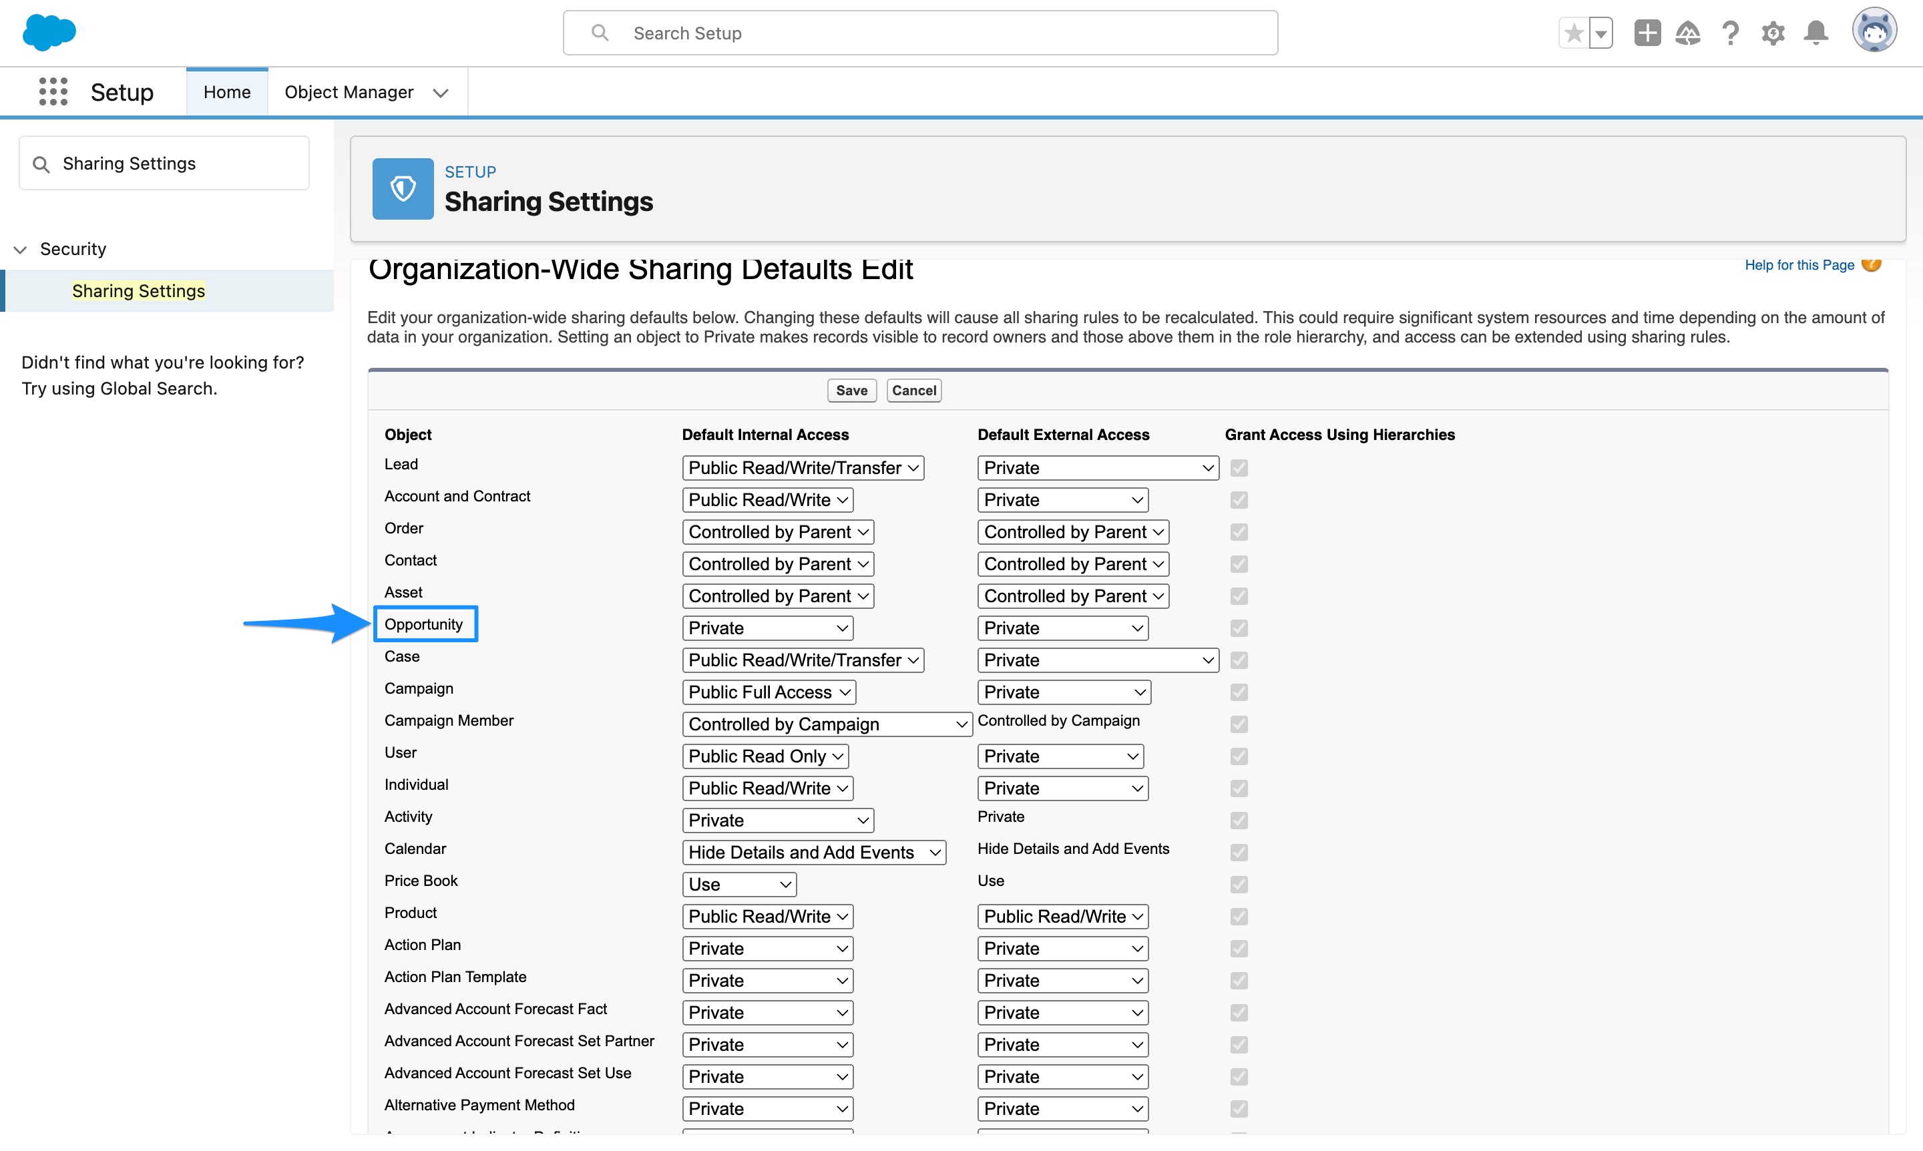1923x1151 pixels.
Task: Click the Trailhead mountain icon
Action: pyautogui.click(x=1689, y=33)
